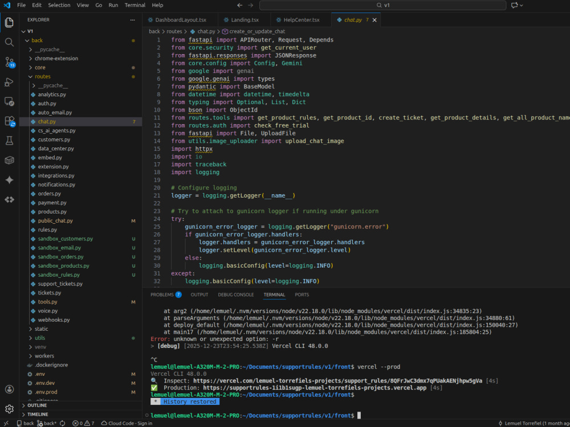Viewport: 570px width, 427px height.
Task: Switch to the DEBUG CONSOLE panel tab
Action: (236, 294)
